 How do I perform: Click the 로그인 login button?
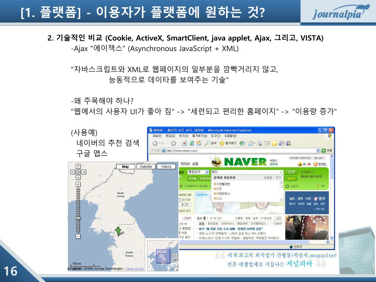(185, 205)
